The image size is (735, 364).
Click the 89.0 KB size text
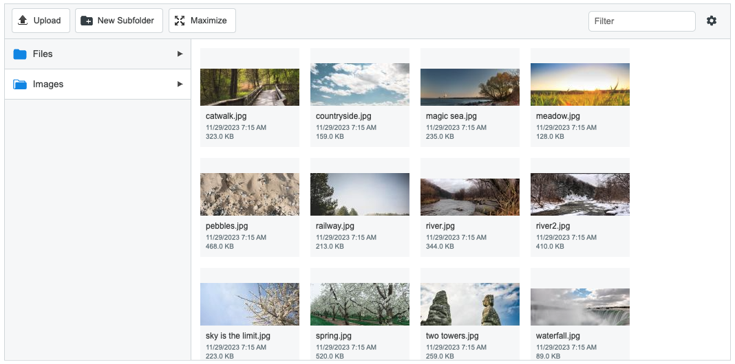point(548,356)
